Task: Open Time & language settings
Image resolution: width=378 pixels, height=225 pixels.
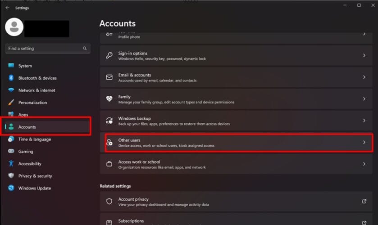Action: click(x=34, y=139)
